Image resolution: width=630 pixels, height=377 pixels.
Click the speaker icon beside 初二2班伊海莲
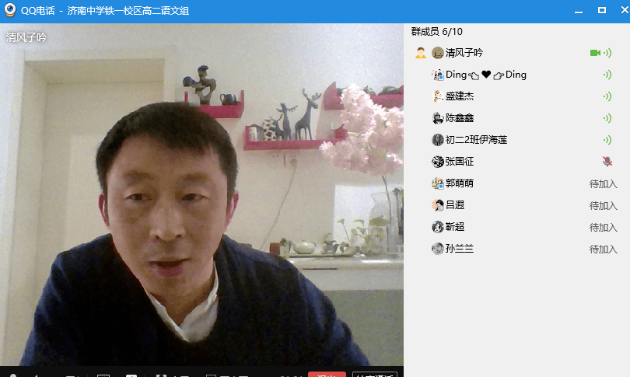607,140
